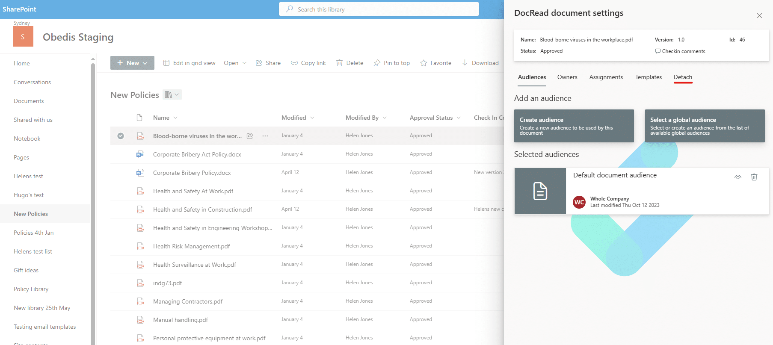This screenshot has width=773, height=345.
Task: Open Conversations in left navigation
Action: click(32, 82)
